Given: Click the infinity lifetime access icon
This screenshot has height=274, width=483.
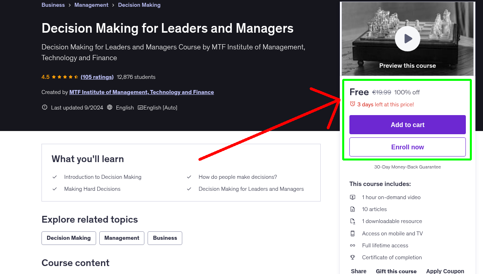Looking at the screenshot, I should 353,245.
